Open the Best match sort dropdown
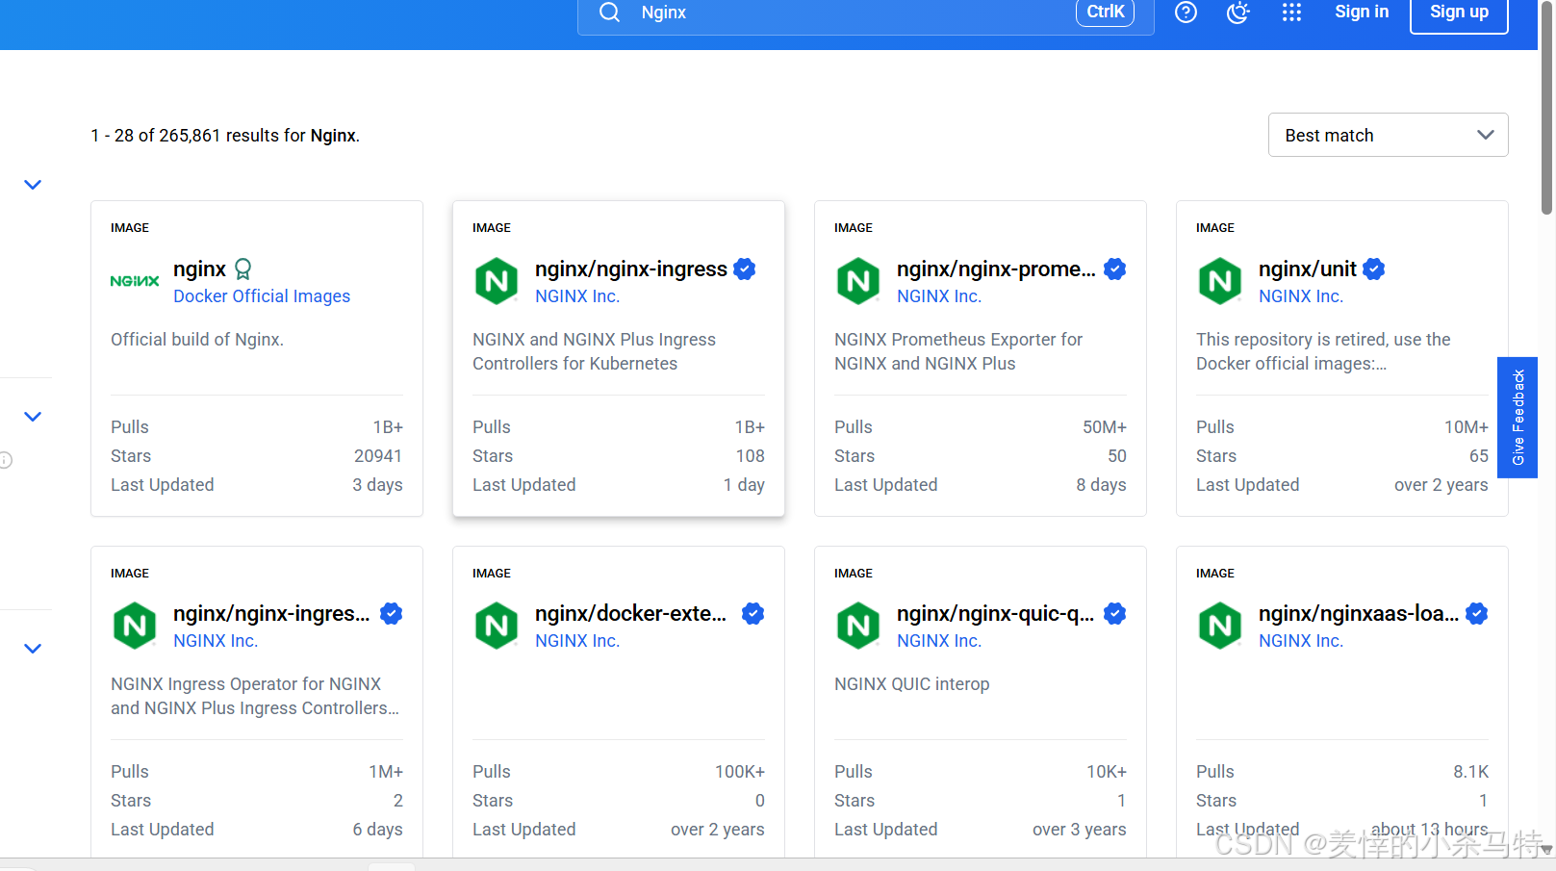Viewport: 1556px width, 871px height. click(x=1388, y=136)
